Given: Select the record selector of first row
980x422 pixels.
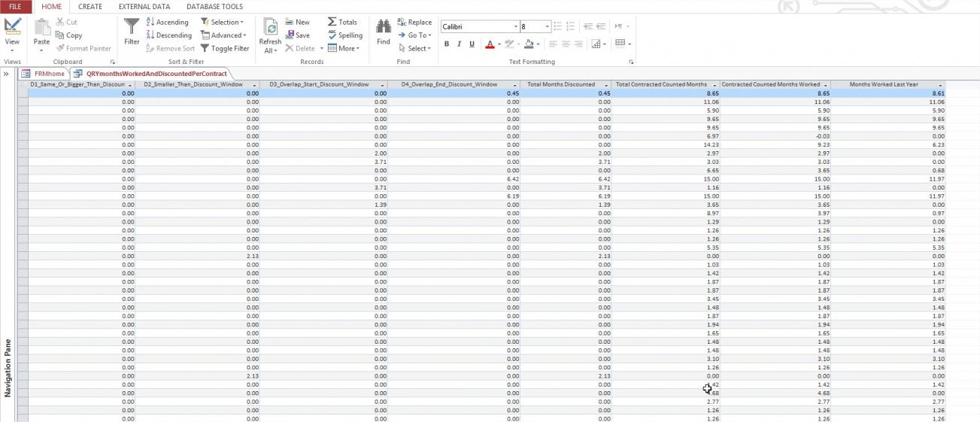Looking at the screenshot, I should click(x=23, y=93).
